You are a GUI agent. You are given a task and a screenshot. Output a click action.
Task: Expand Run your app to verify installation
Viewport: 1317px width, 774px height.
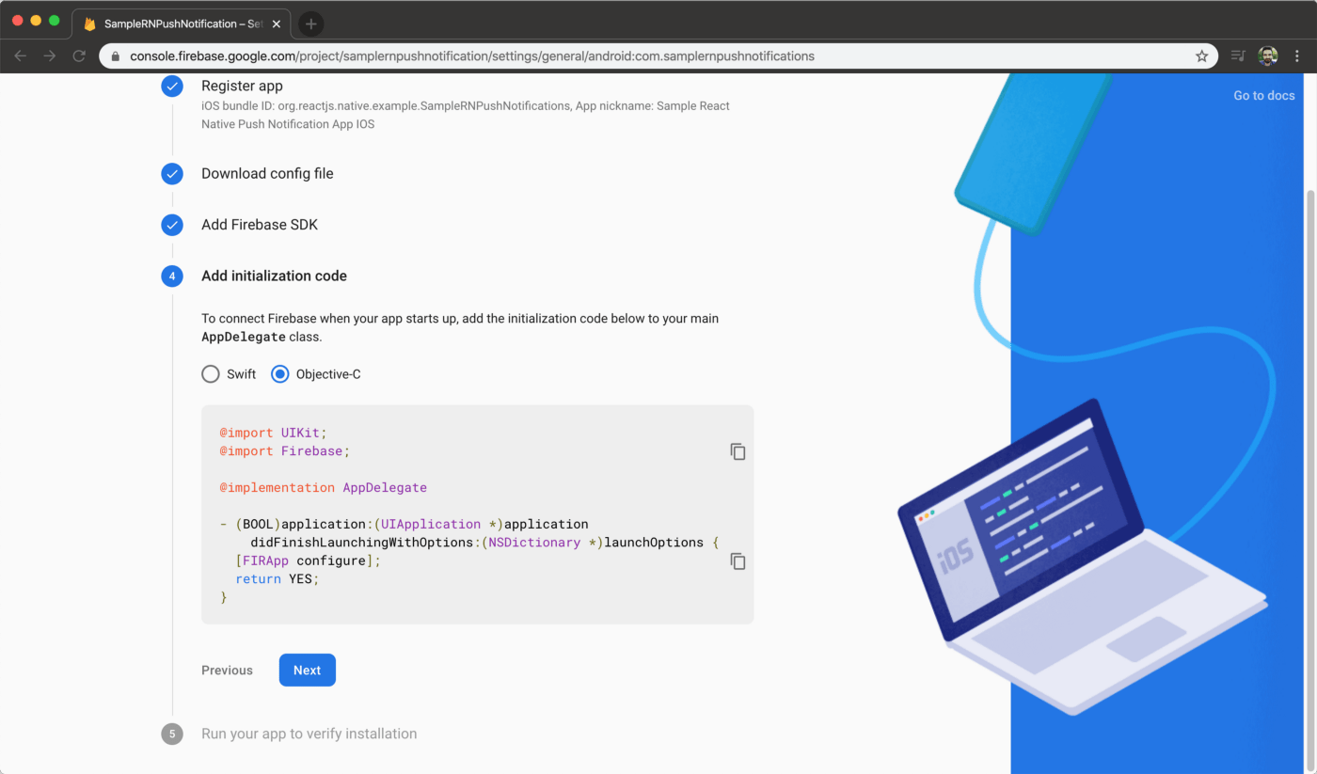click(x=309, y=734)
